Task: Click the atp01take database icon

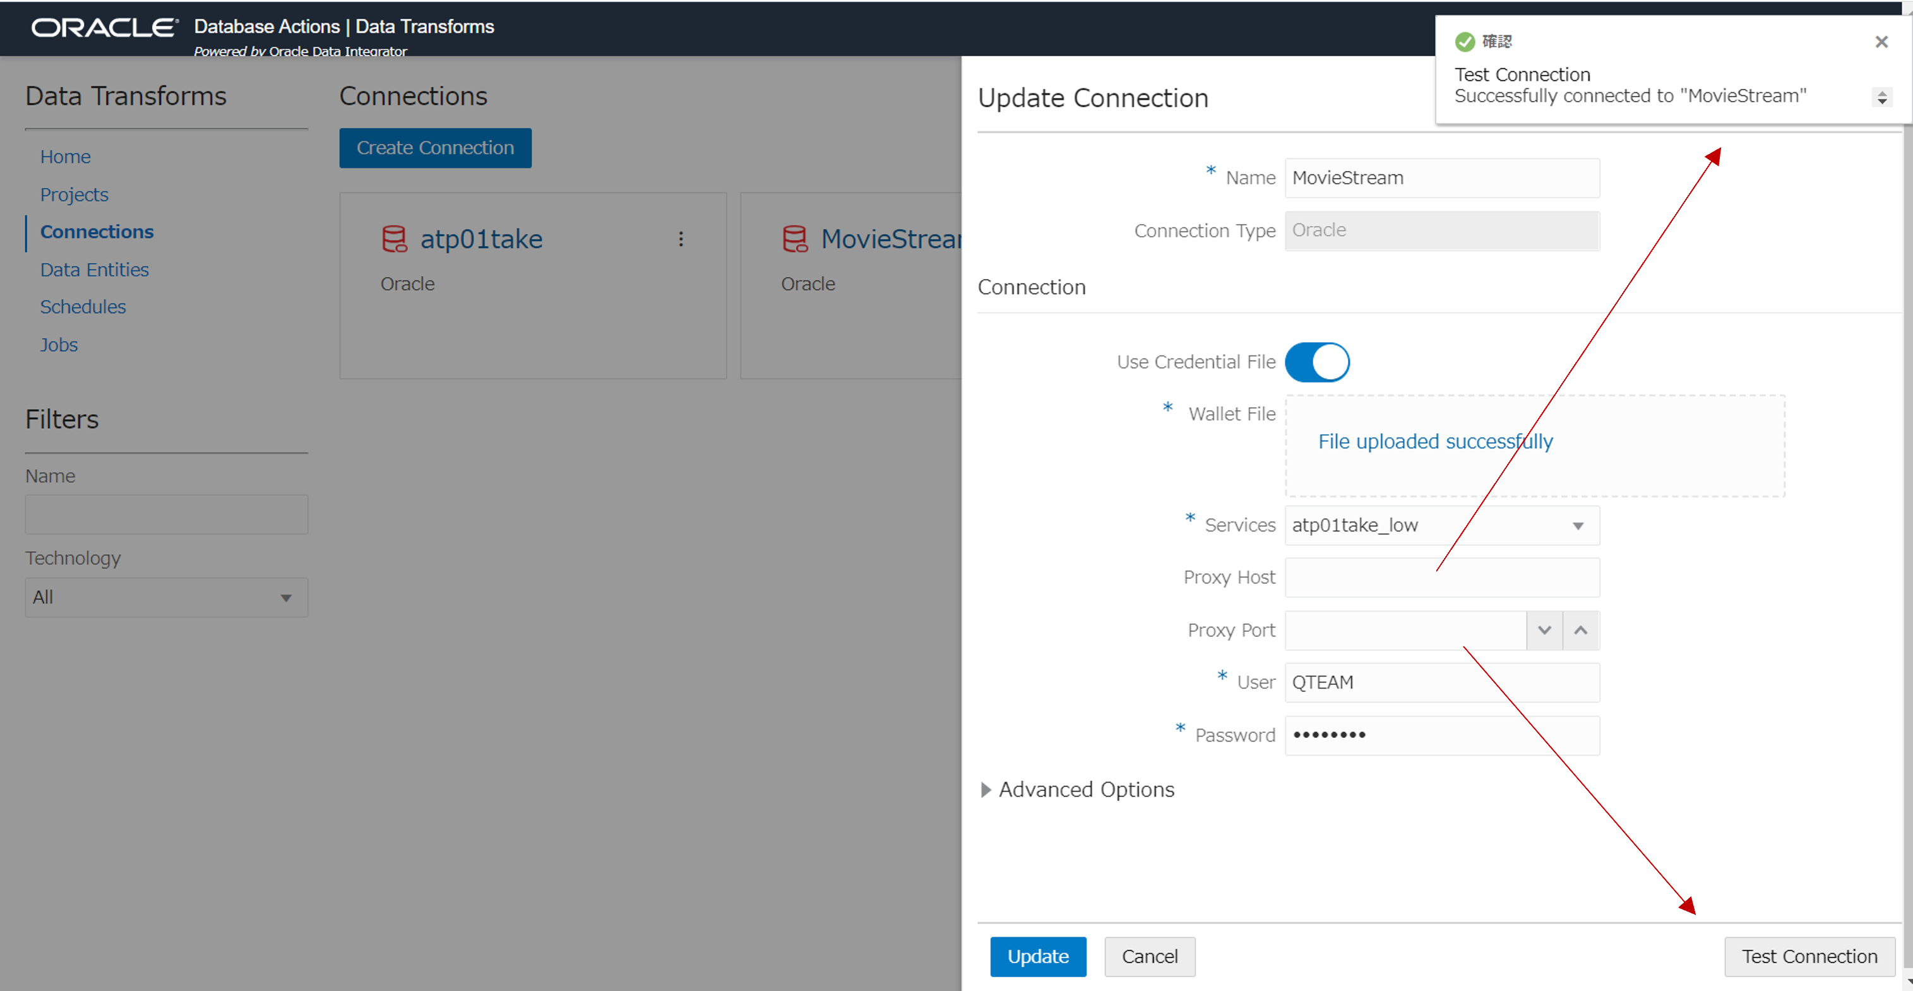Action: pos(393,239)
